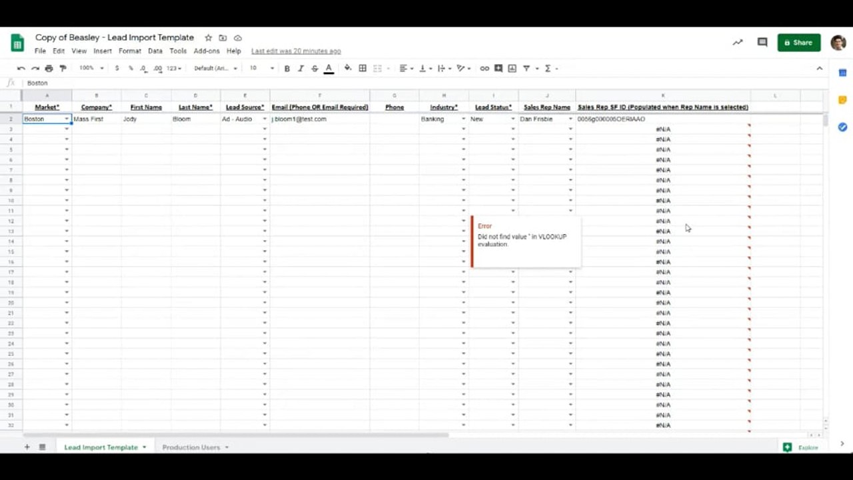853x480 pixels.
Task: Open Horizontal align dropdown
Action: [x=405, y=68]
